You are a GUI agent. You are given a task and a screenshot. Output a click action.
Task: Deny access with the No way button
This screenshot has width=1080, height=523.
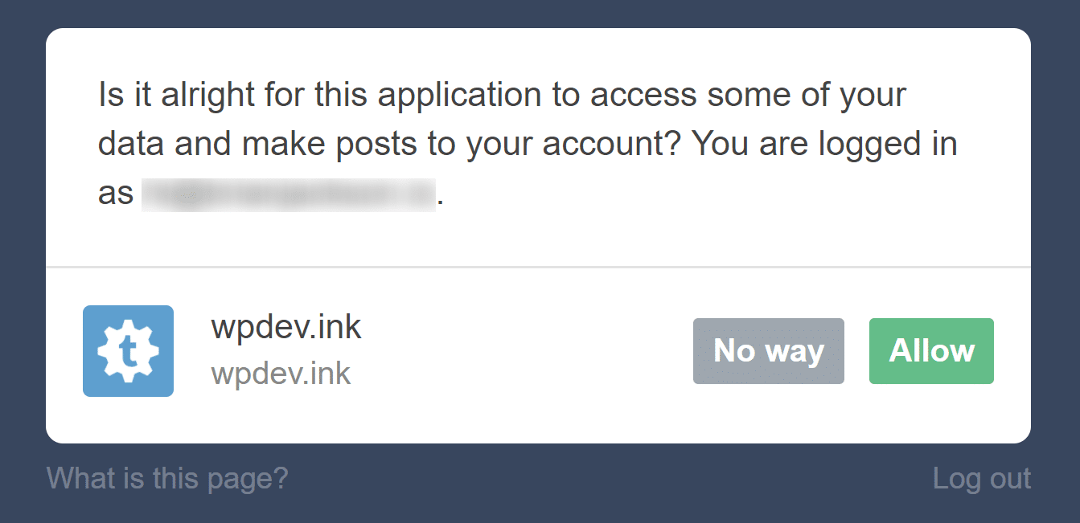click(768, 350)
